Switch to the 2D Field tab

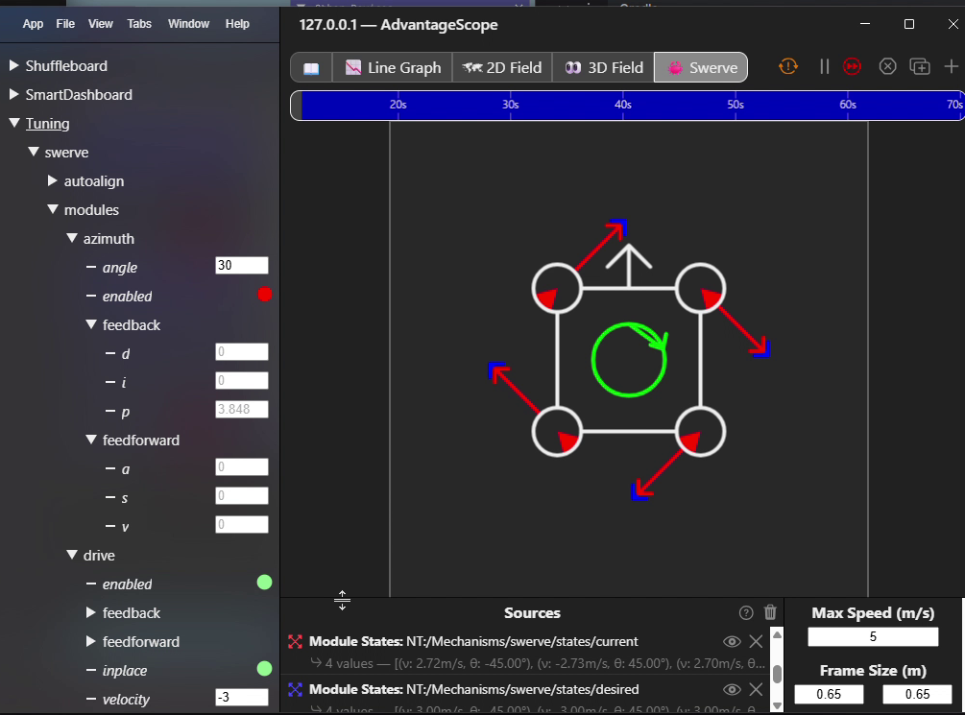coord(502,68)
